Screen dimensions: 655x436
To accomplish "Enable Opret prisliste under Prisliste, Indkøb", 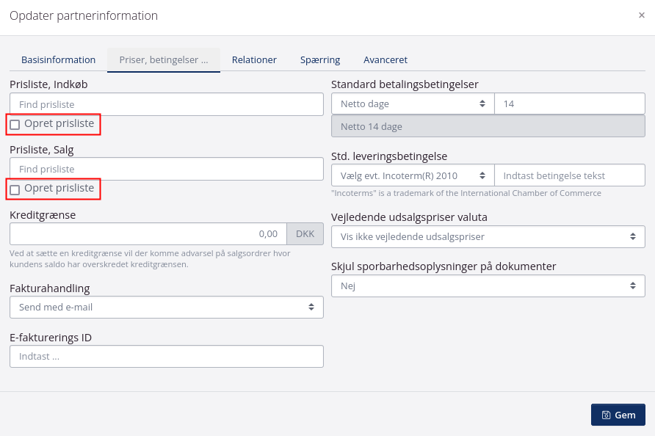I will click(14, 124).
